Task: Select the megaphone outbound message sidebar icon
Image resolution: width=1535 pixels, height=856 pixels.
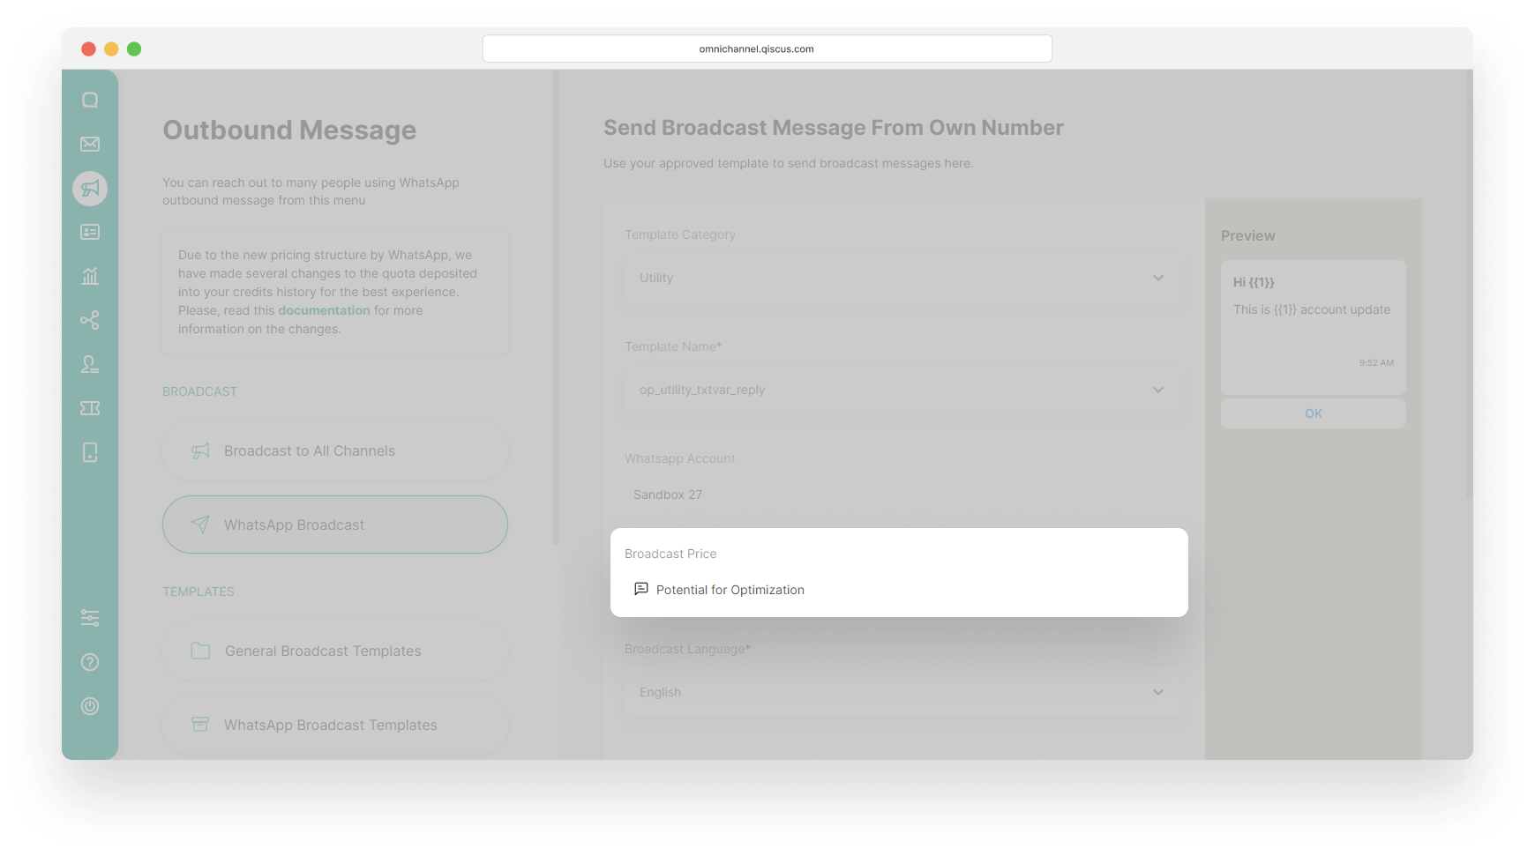Action: (90, 189)
